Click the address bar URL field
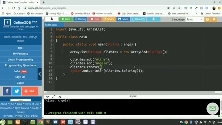This screenshot has height=125, width=222. click(x=95, y=8)
